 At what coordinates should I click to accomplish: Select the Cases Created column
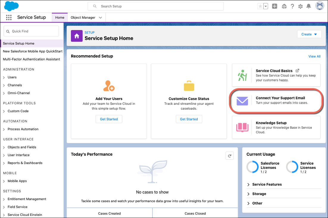tap(110, 213)
